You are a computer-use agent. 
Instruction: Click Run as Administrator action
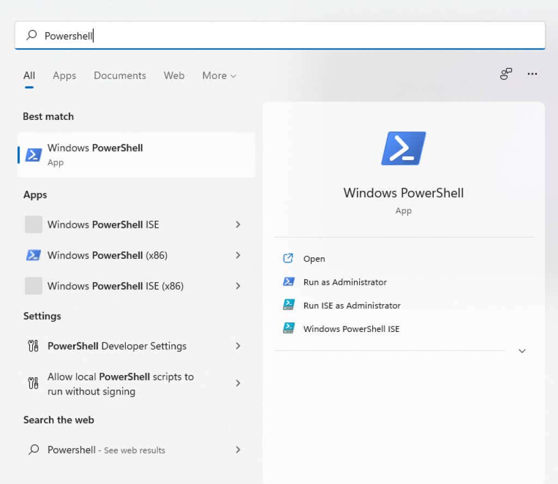pyautogui.click(x=345, y=282)
